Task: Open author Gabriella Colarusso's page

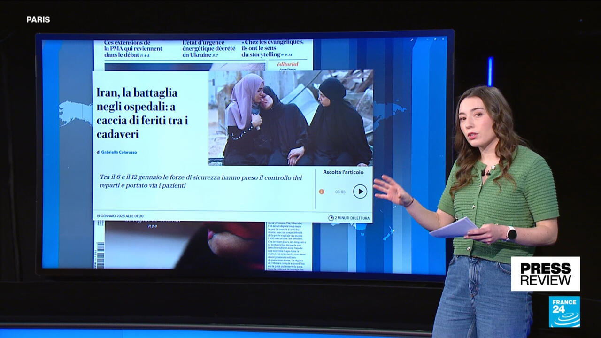Action: (x=119, y=152)
